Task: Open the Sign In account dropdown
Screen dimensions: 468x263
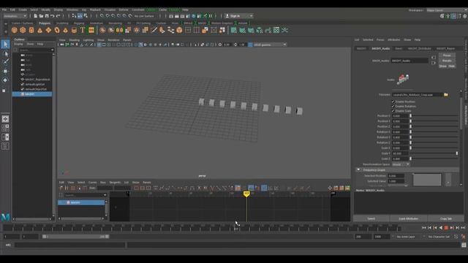Action: 239,16
